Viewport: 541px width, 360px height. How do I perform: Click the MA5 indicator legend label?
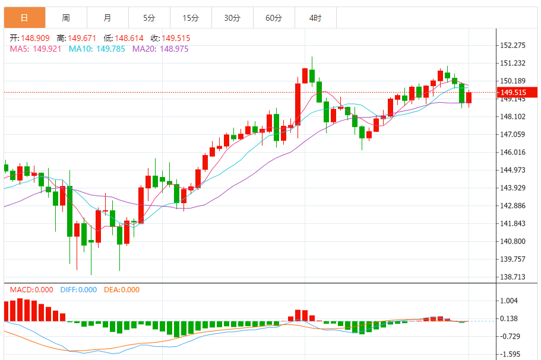(x=35, y=49)
